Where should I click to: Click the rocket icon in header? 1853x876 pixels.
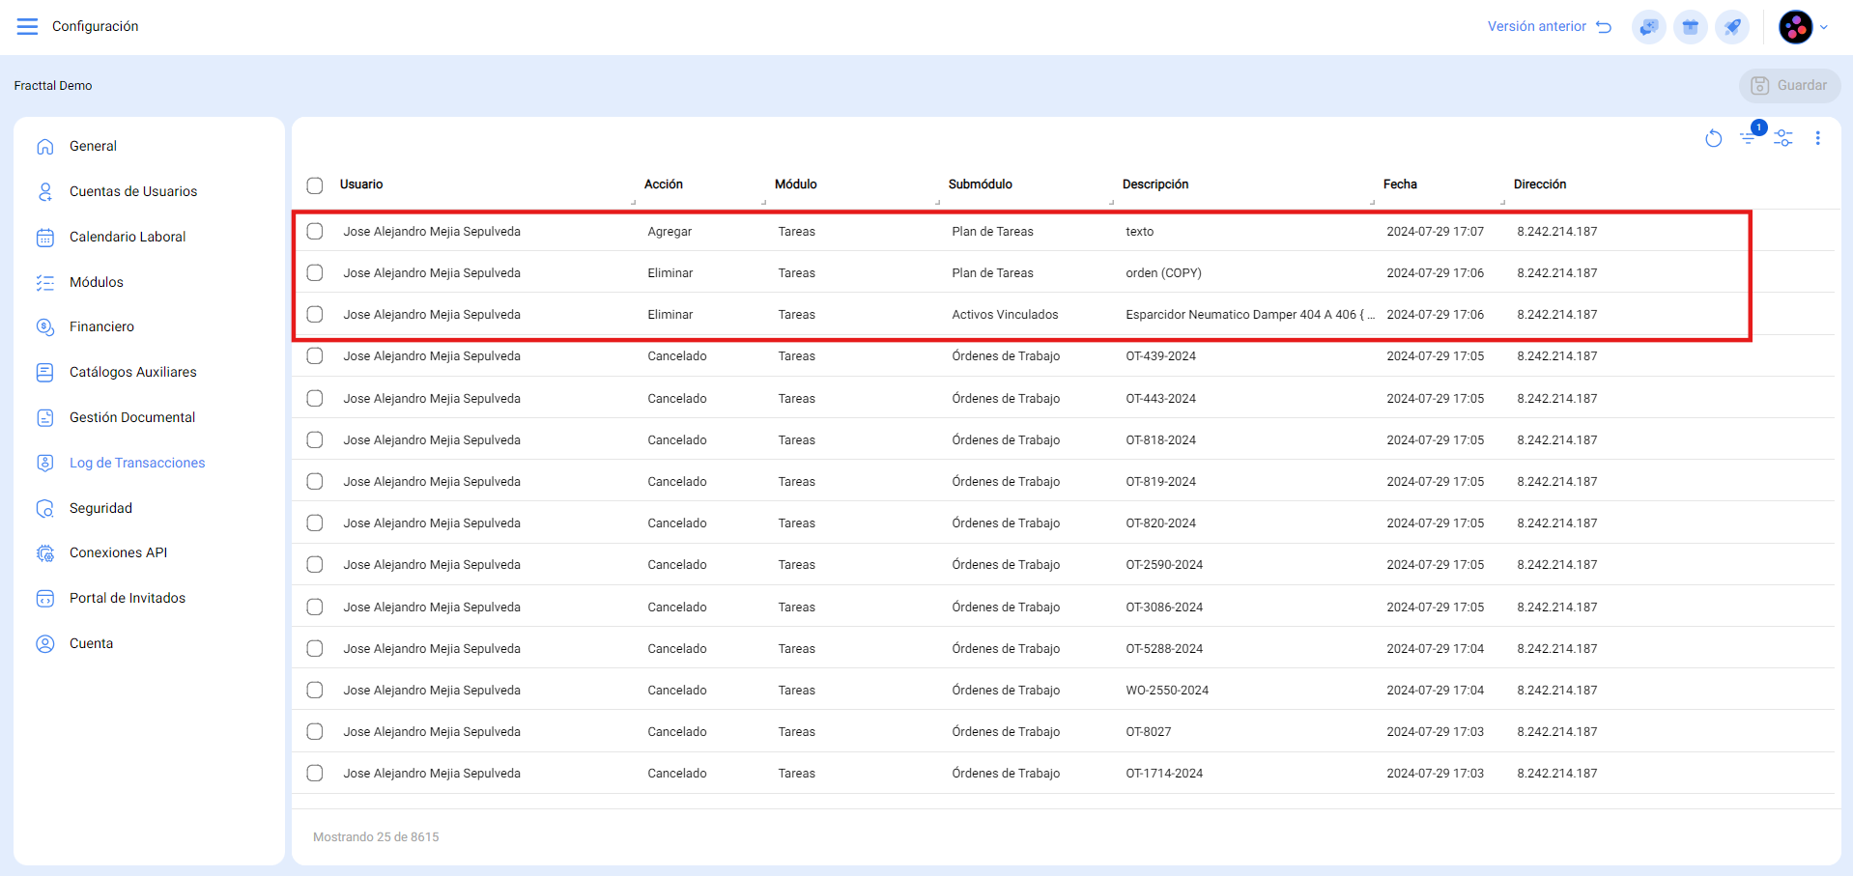point(1732,27)
